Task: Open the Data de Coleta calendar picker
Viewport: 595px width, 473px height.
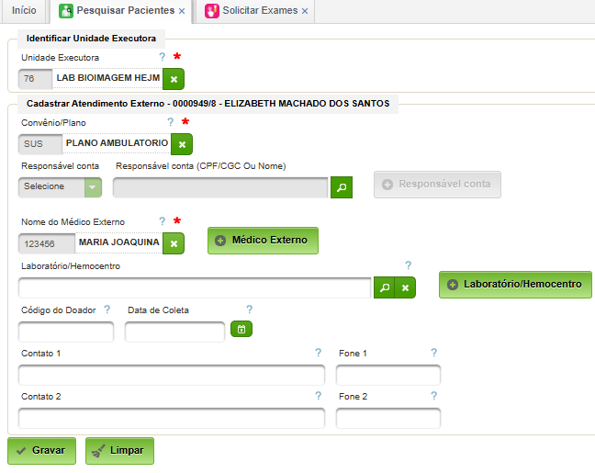Action: pos(241,329)
